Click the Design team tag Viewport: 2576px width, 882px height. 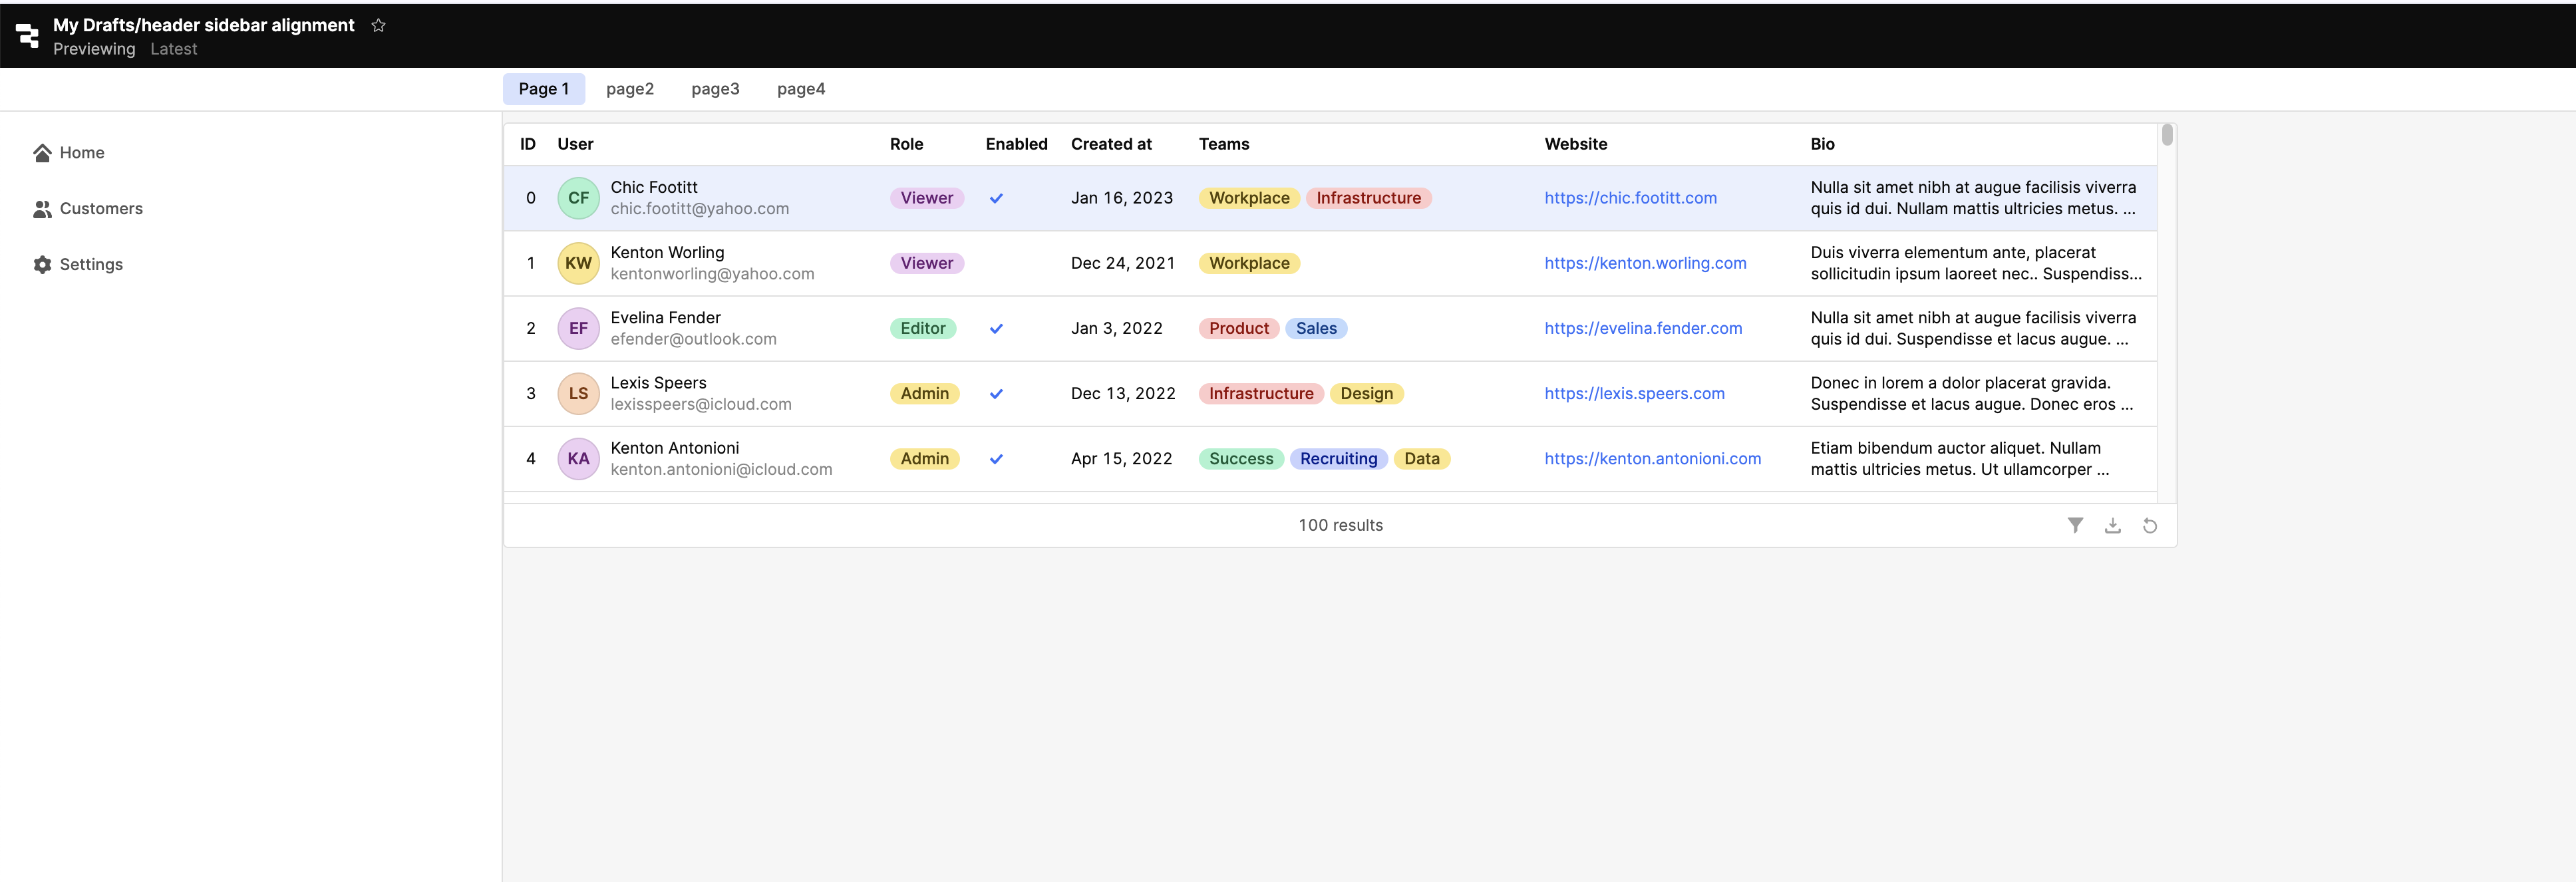[x=1367, y=393]
